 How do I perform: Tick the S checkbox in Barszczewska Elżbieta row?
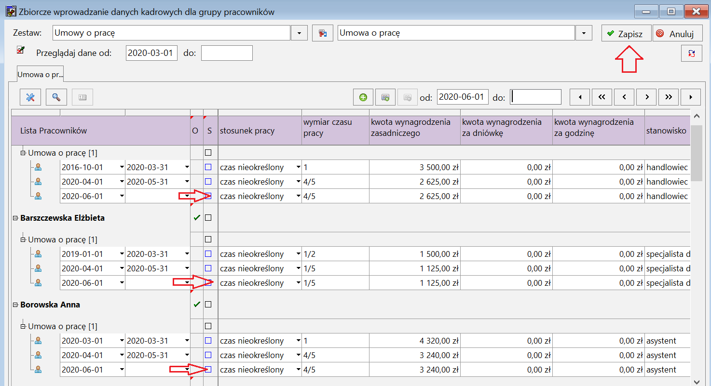coord(208,218)
